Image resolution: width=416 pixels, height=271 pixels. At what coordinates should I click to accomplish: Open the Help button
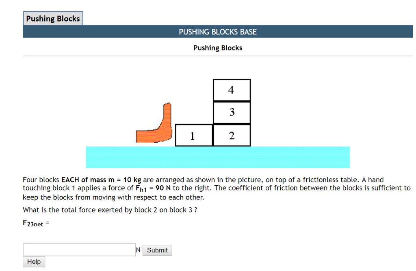(34, 261)
